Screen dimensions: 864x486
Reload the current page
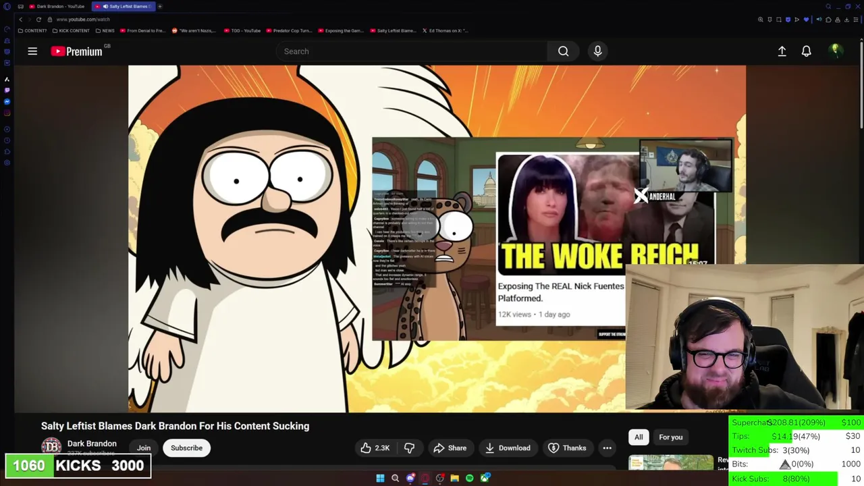(38, 20)
